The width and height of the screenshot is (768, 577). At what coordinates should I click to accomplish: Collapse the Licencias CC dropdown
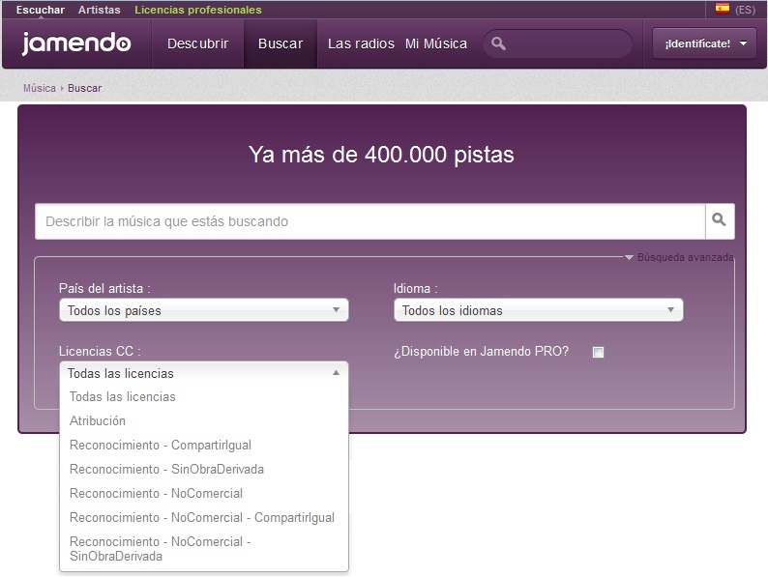point(204,373)
